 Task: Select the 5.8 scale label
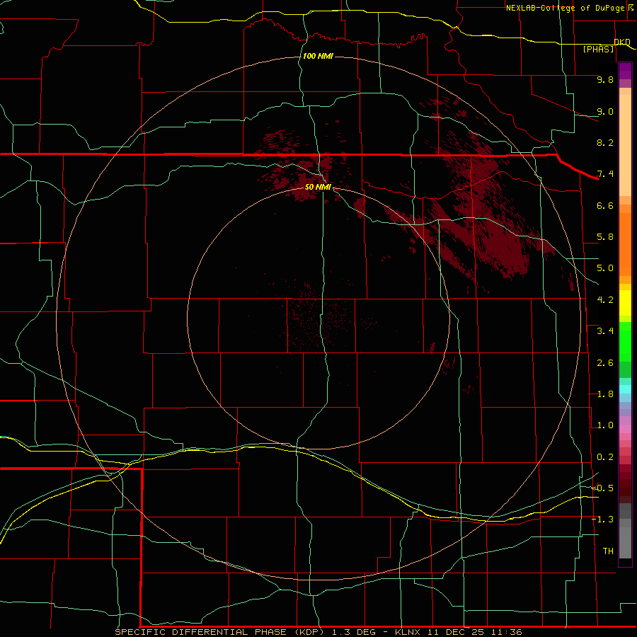[x=605, y=237]
